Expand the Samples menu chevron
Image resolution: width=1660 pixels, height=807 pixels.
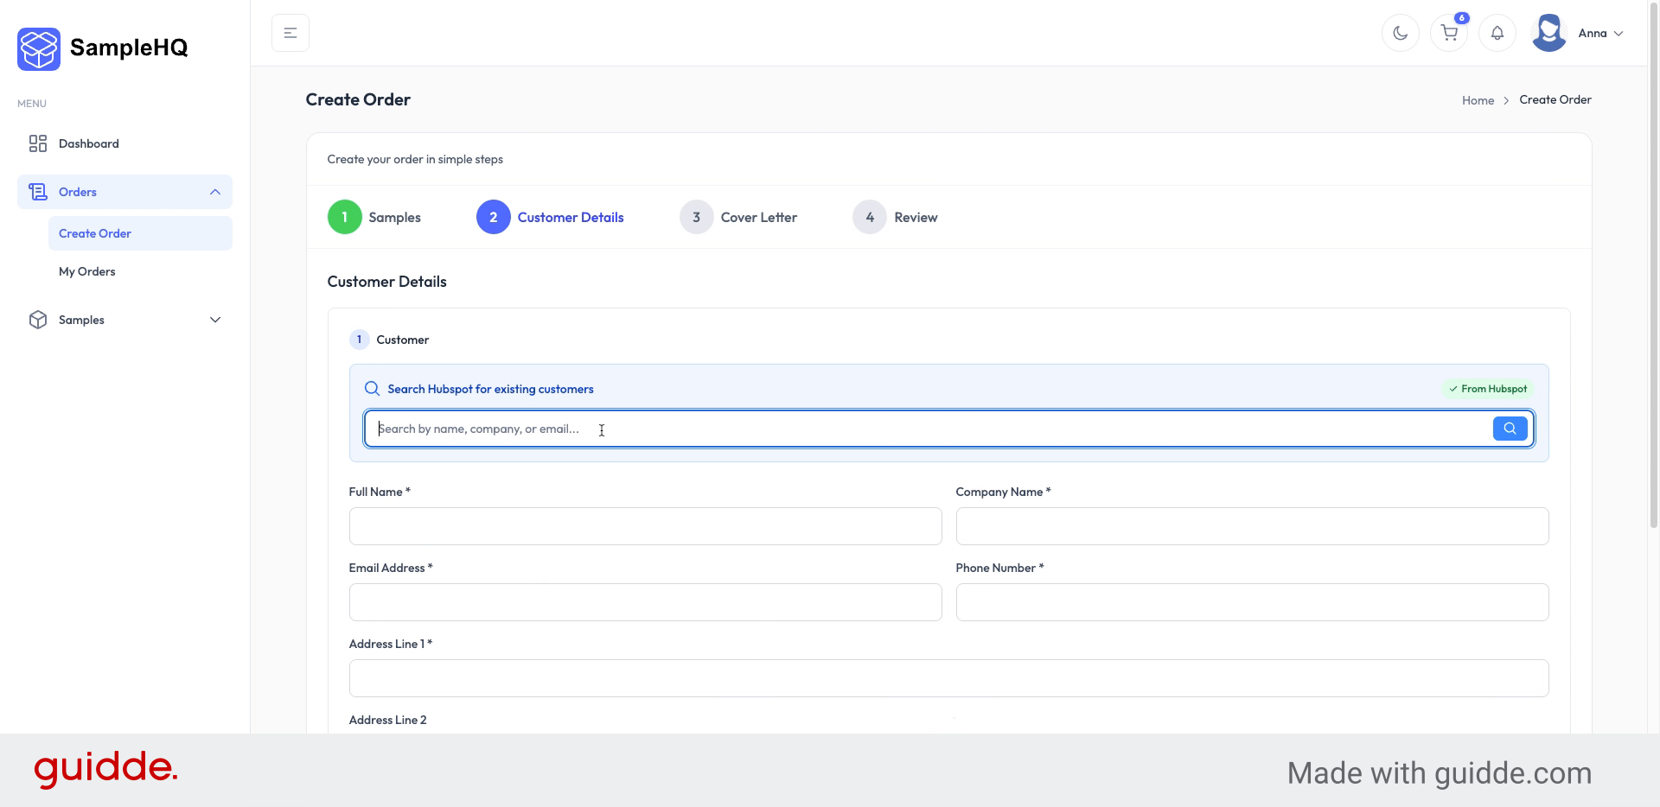pyautogui.click(x=215, y=320)
